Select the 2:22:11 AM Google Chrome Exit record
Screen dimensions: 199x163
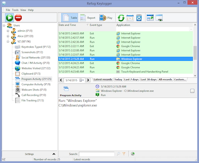coord(126,46)
